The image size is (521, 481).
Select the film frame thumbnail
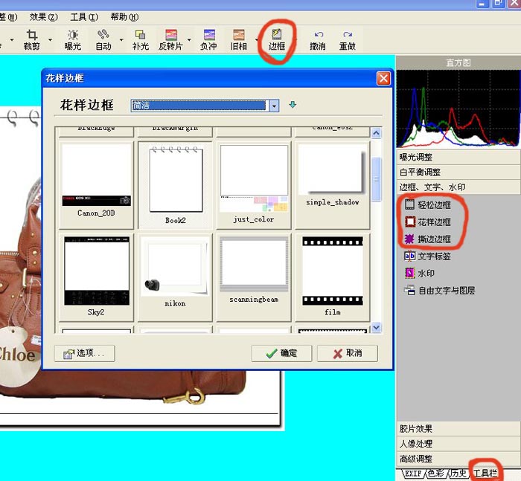(332, 277)
